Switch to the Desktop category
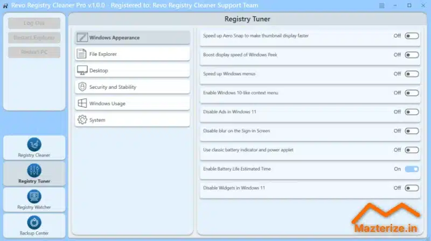431x241 pixels. coord(132,70)
